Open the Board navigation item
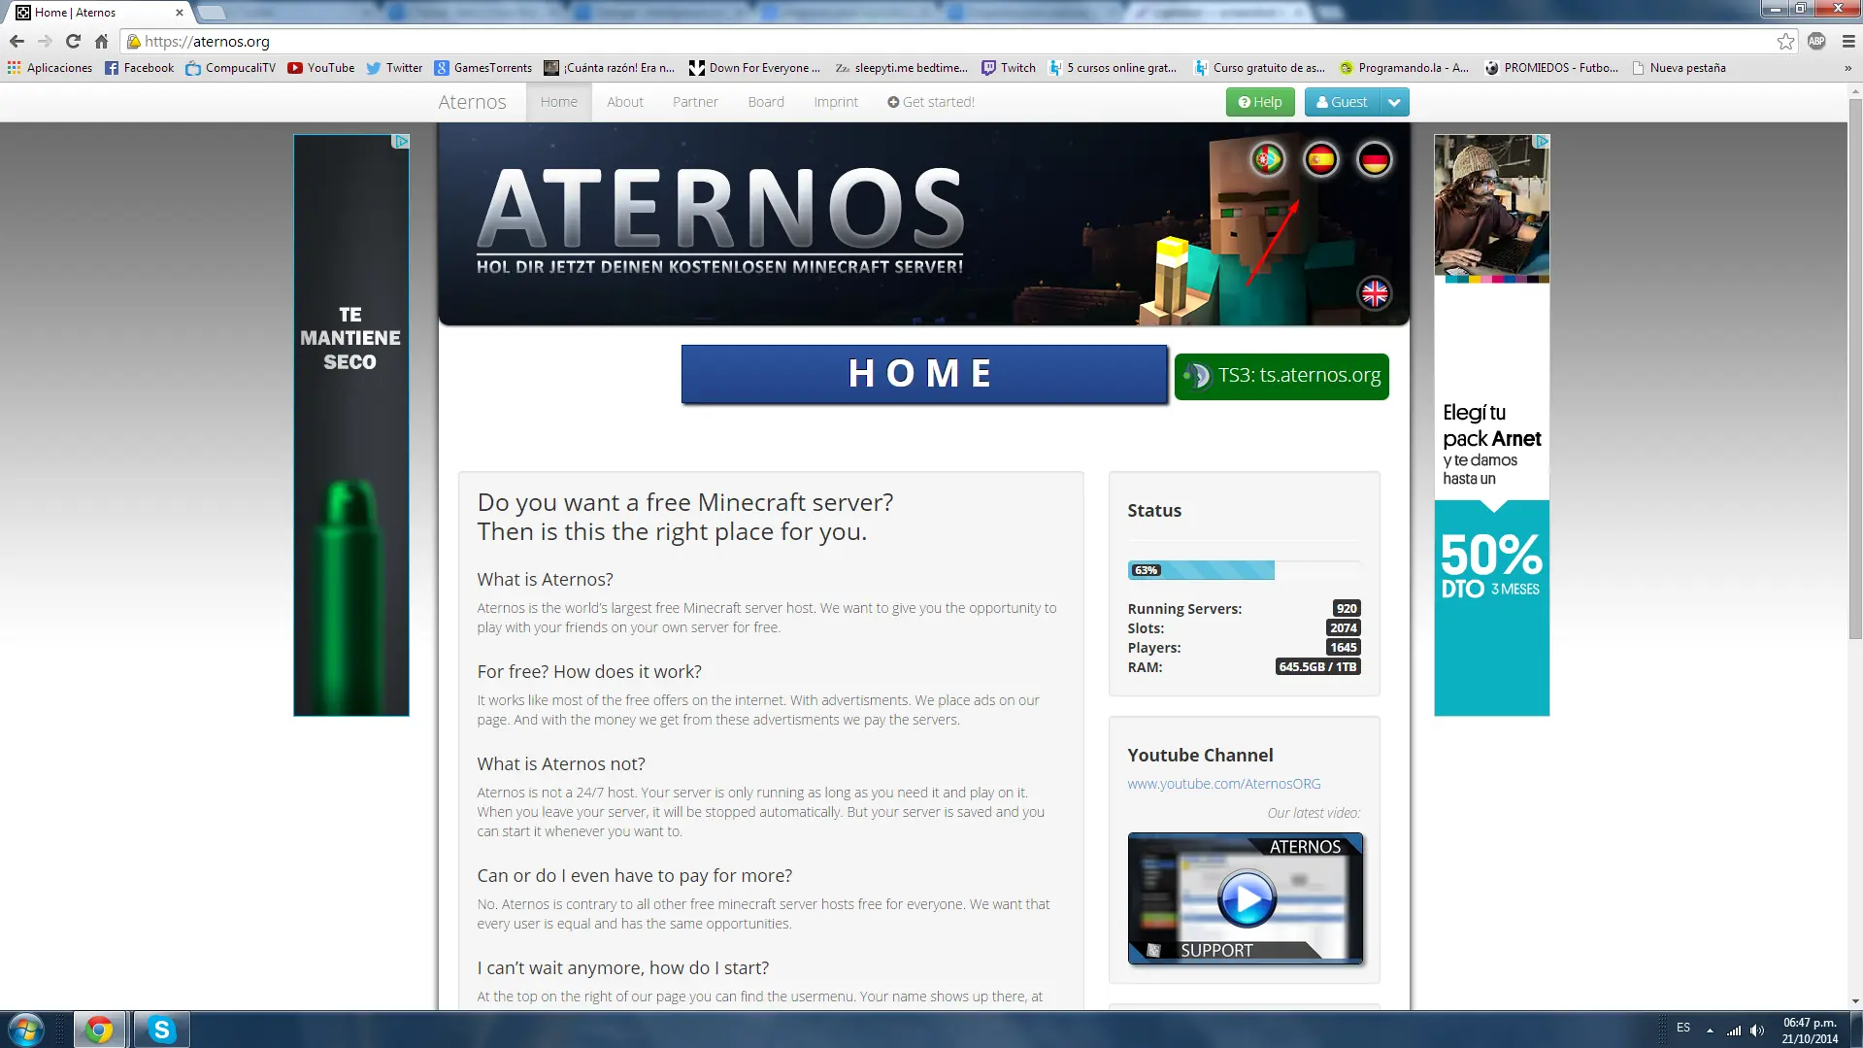The image size is (1863, 1048). coord(766,102)
